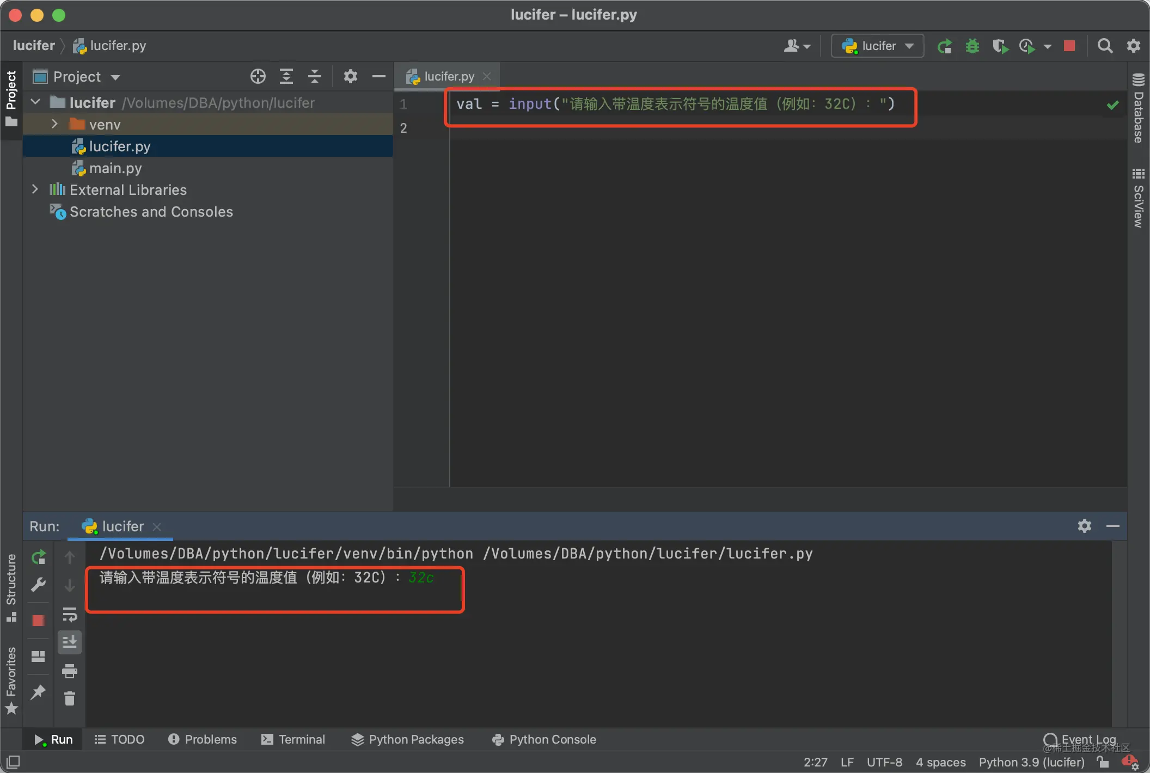Click Restore Layout icon in Run panel
The height and width of the screenshot is (773, 1150).
pyautogui.click(x=39, y=657)
